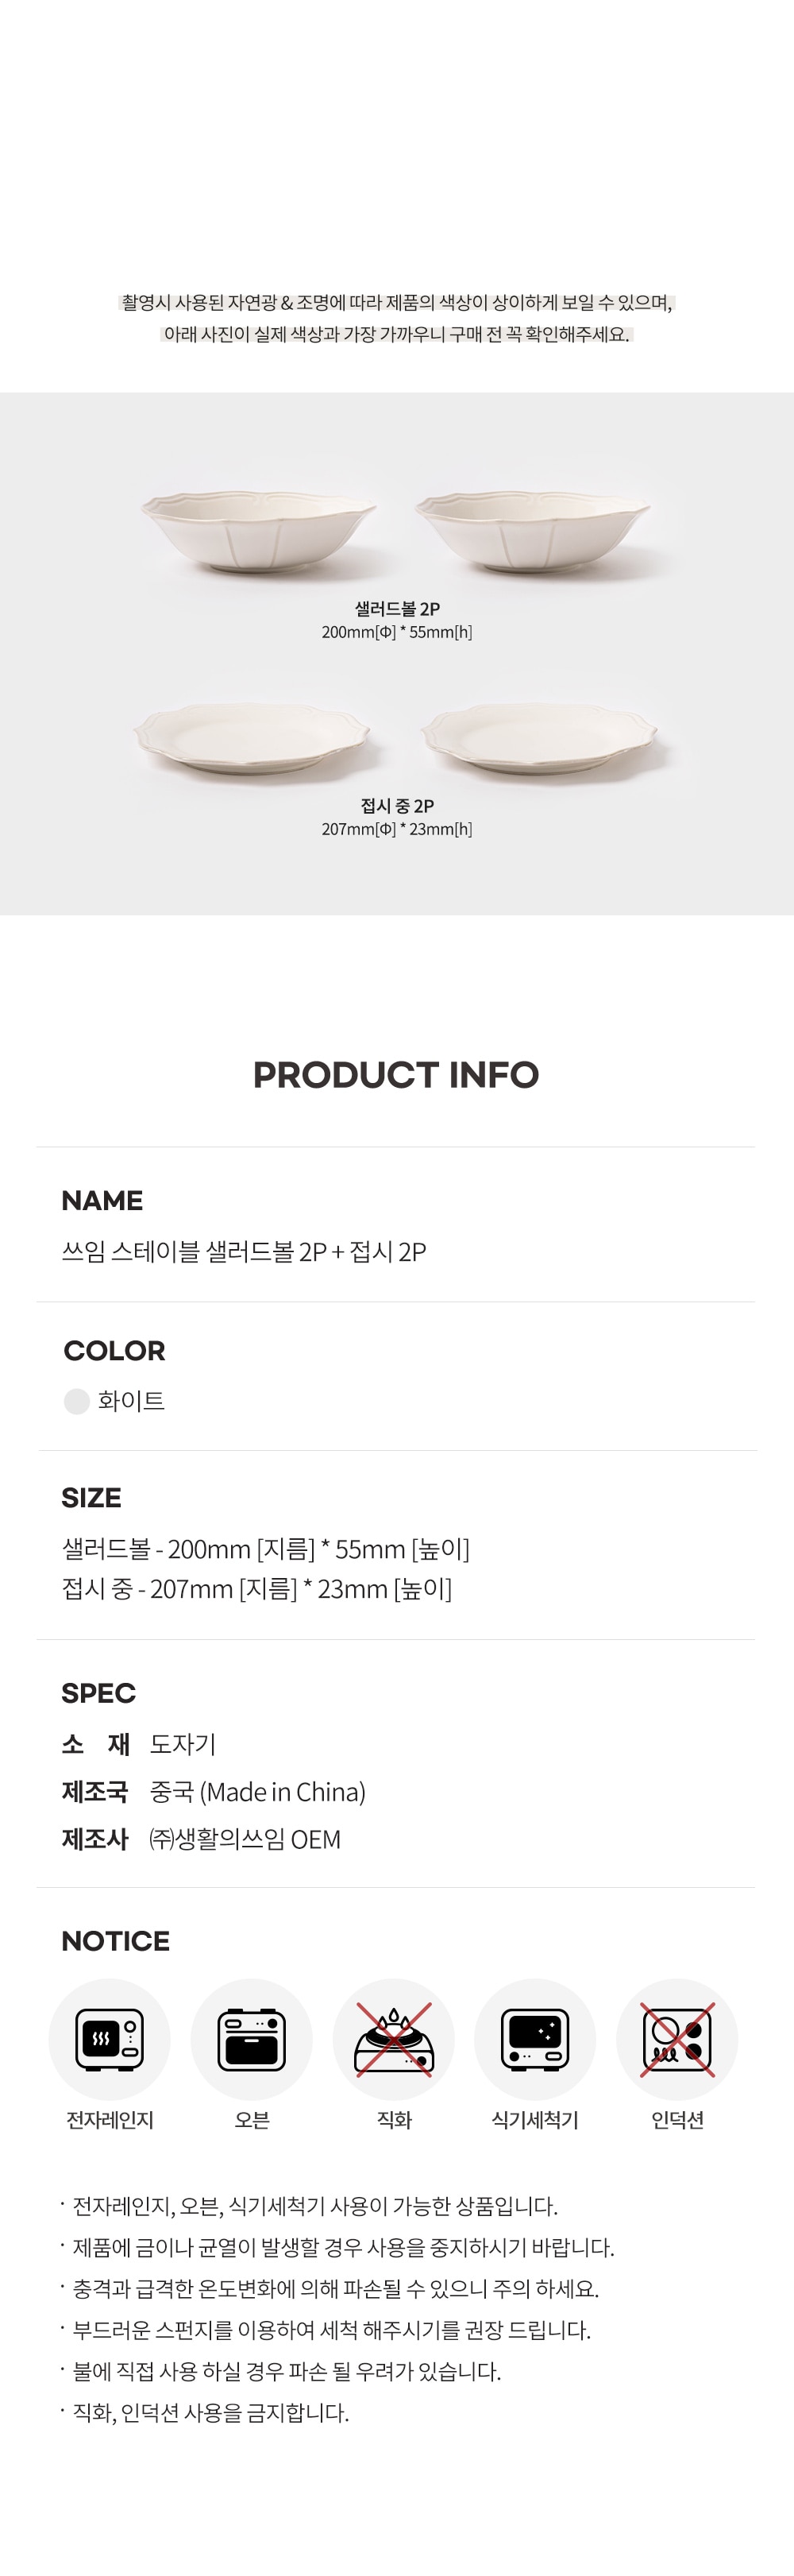
Task: Click the microwave (전자레인지) icon
Action: pos(110,2039)
